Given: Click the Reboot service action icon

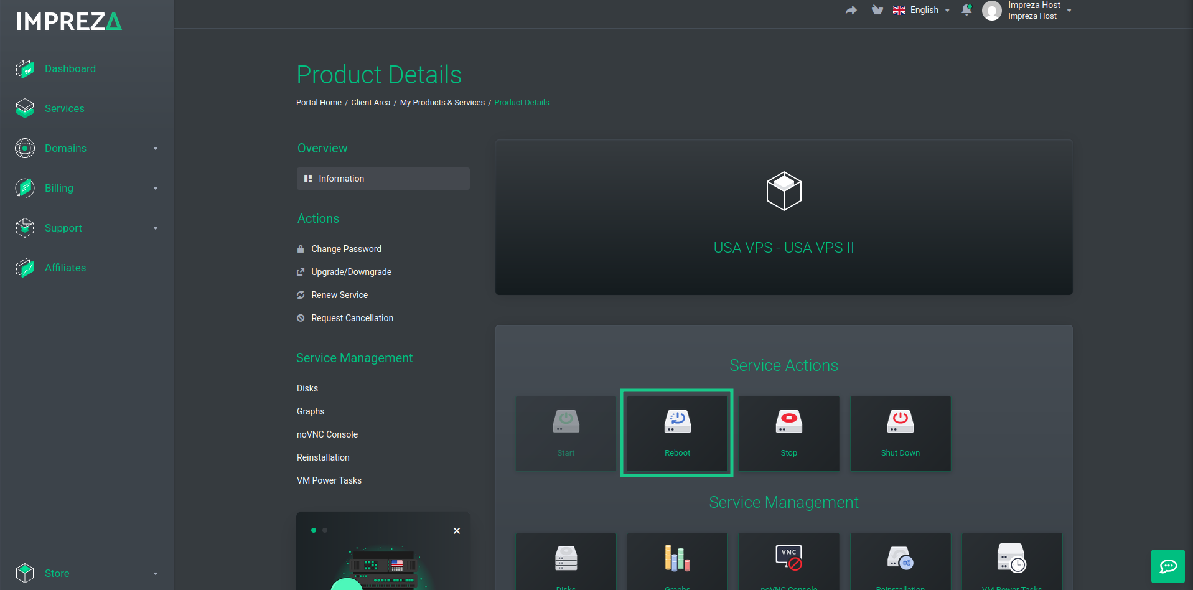Looking at the screenshot, I should [x=677, y=421].
